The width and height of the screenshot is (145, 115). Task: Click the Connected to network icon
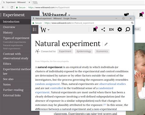pos(37,51)
